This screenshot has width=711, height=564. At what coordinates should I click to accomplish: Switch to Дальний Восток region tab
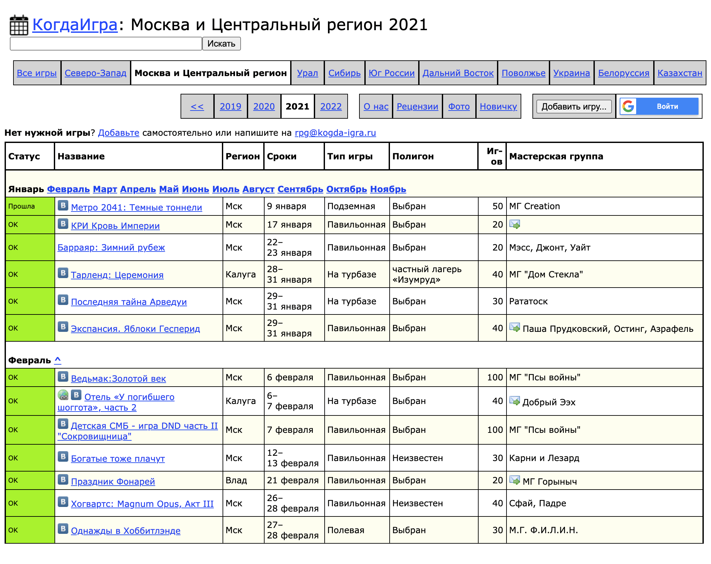tap(458, 73)
